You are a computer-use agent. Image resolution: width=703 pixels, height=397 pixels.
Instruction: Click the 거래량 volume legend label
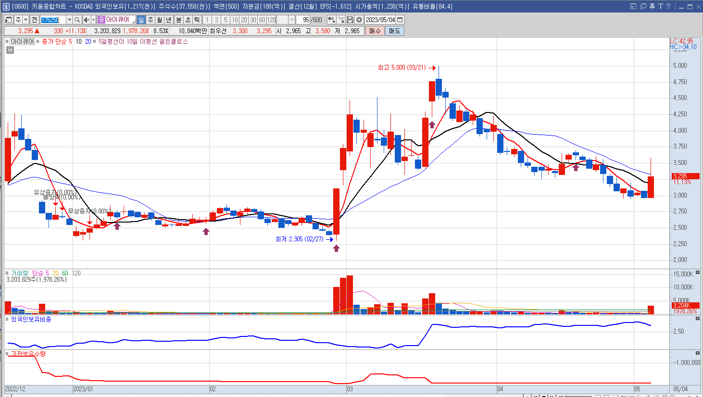pyautogui.click(x=20, y=273)
